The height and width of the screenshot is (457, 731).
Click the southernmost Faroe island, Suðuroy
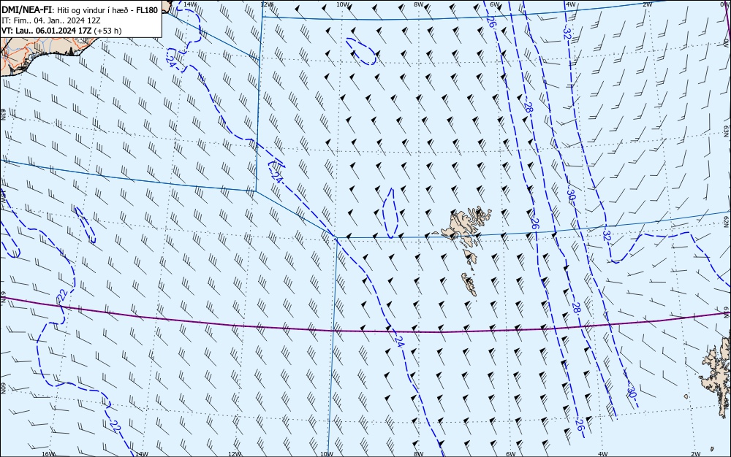pos(469,284)
